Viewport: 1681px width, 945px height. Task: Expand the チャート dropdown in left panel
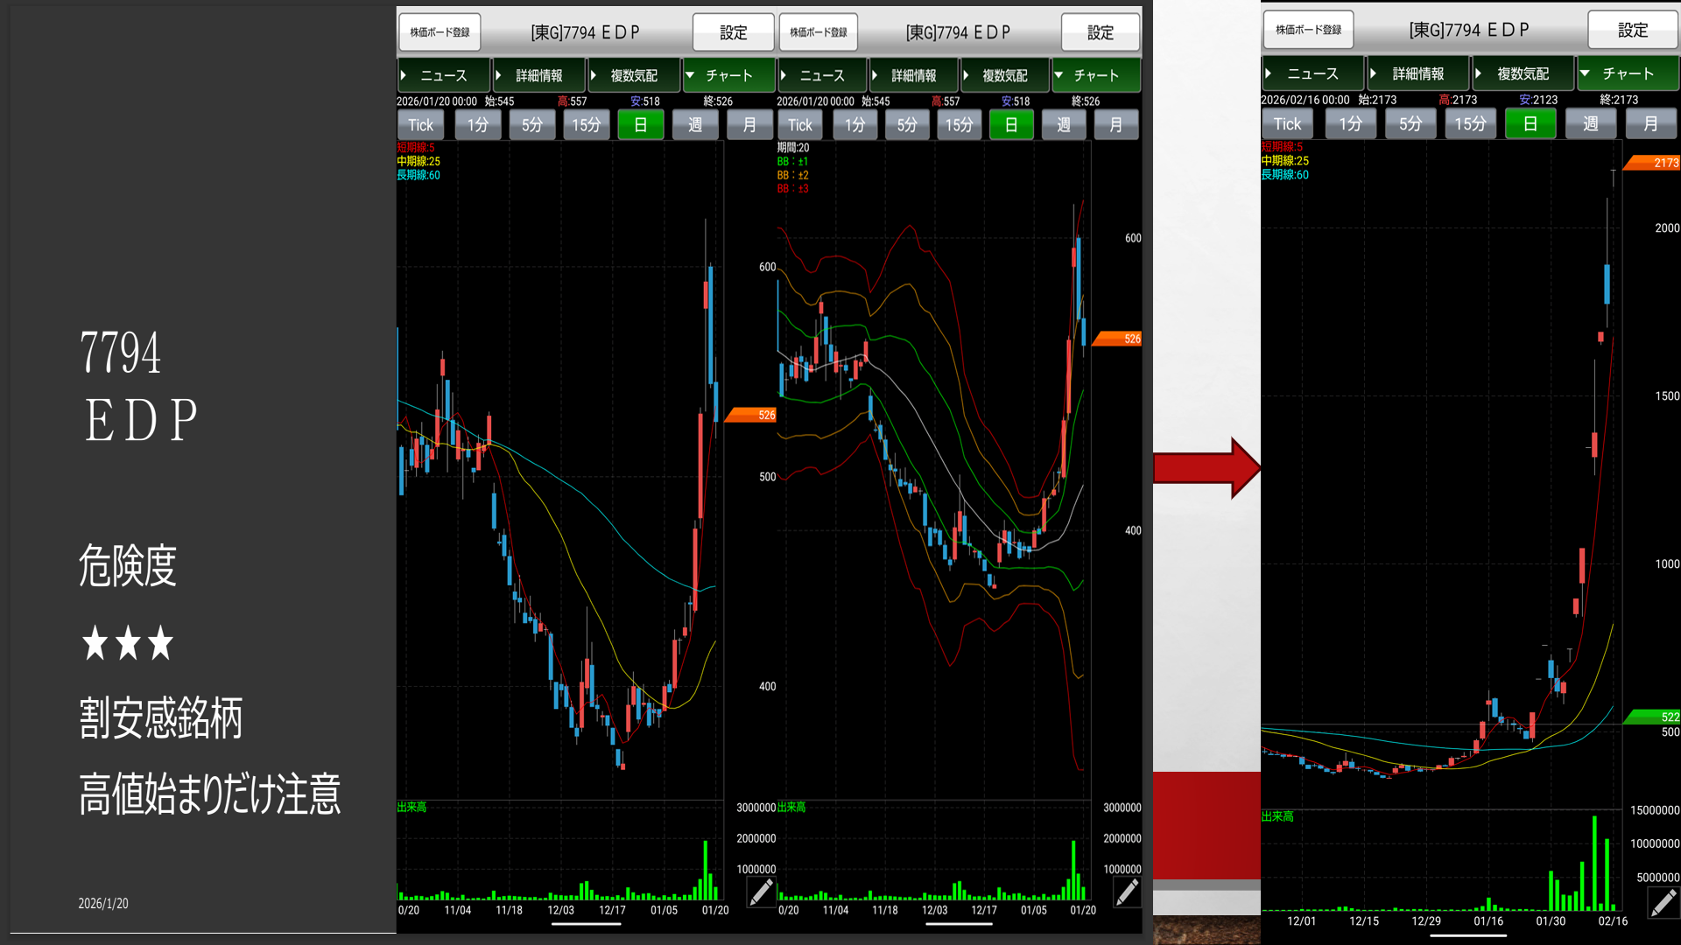(x=728, y=75)
